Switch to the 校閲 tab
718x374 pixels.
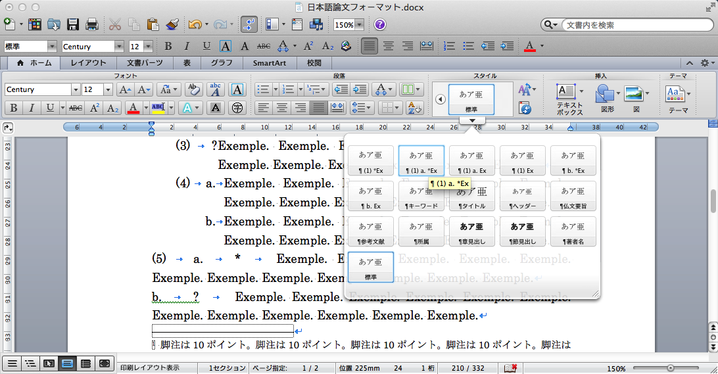click(x=314, y=62)
